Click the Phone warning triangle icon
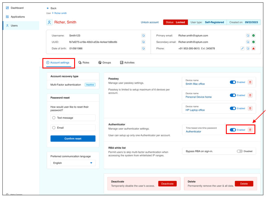This screenshot has width=266, height=197. coord(253,49)
